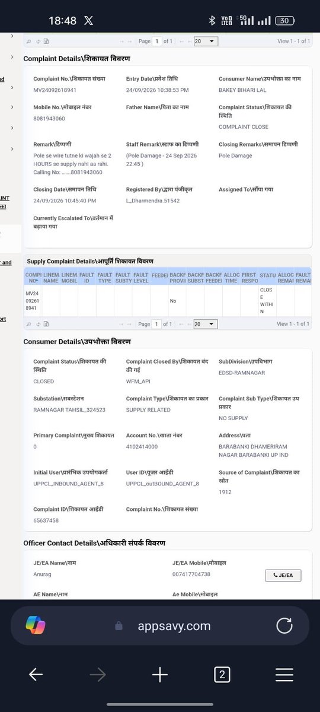
Task: Select initial user UPPCL_INBOUND_AGENT_8
Action: tap(69, 484)
